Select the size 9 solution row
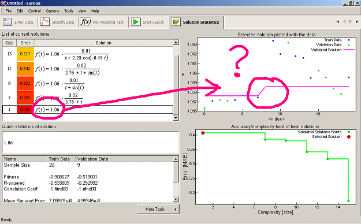Viewport: 361px width, 224px height. pos(88,84)
